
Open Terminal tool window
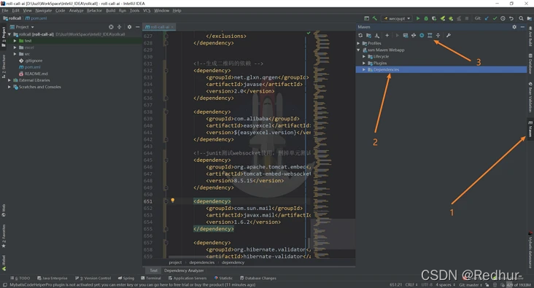[151, 278]
